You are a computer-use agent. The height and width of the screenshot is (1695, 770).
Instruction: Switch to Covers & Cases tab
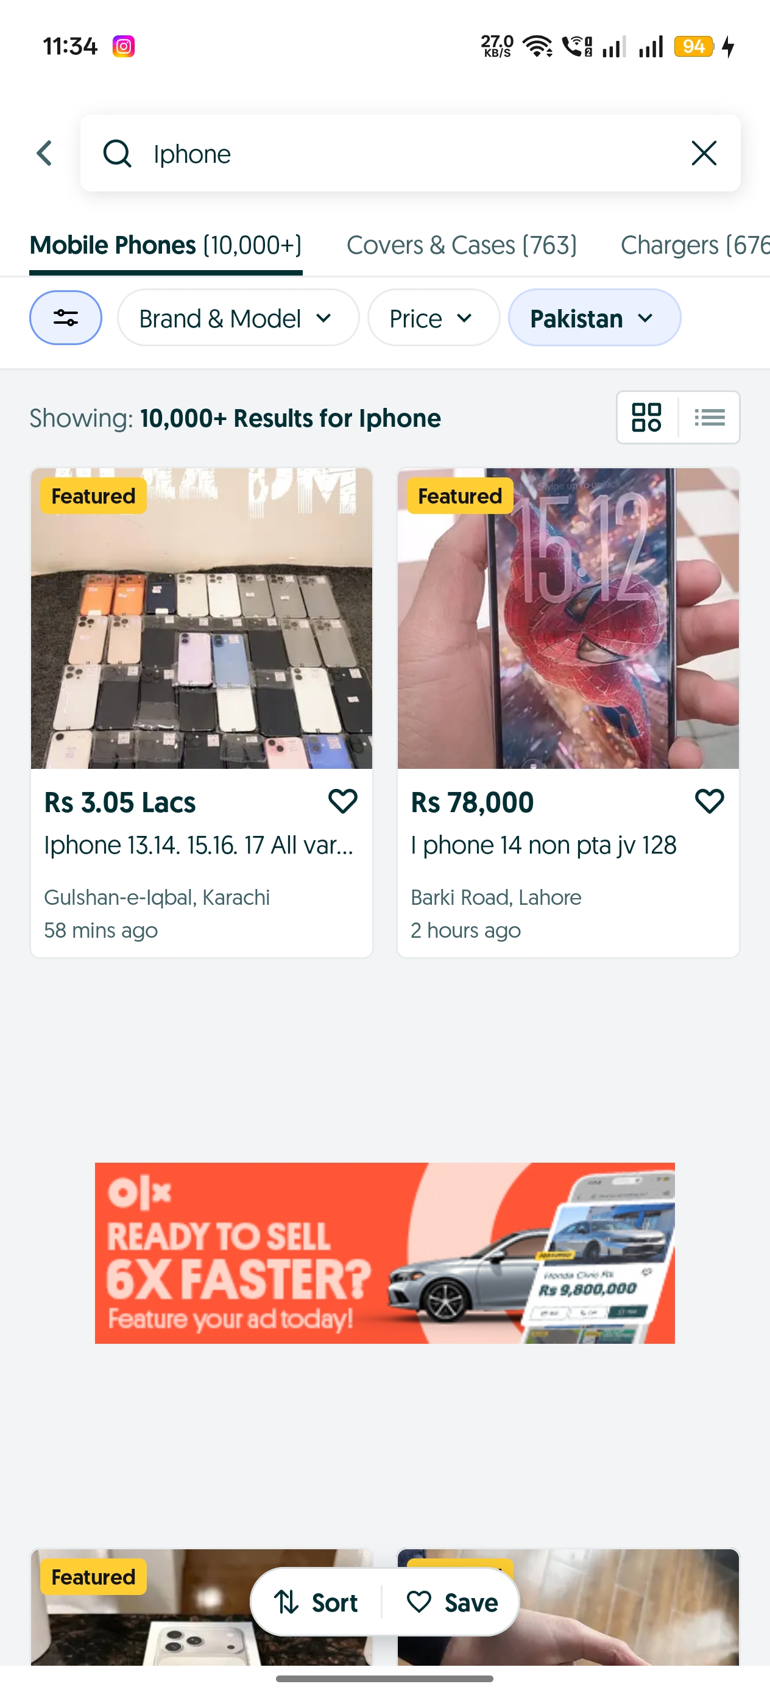point(462,246)
